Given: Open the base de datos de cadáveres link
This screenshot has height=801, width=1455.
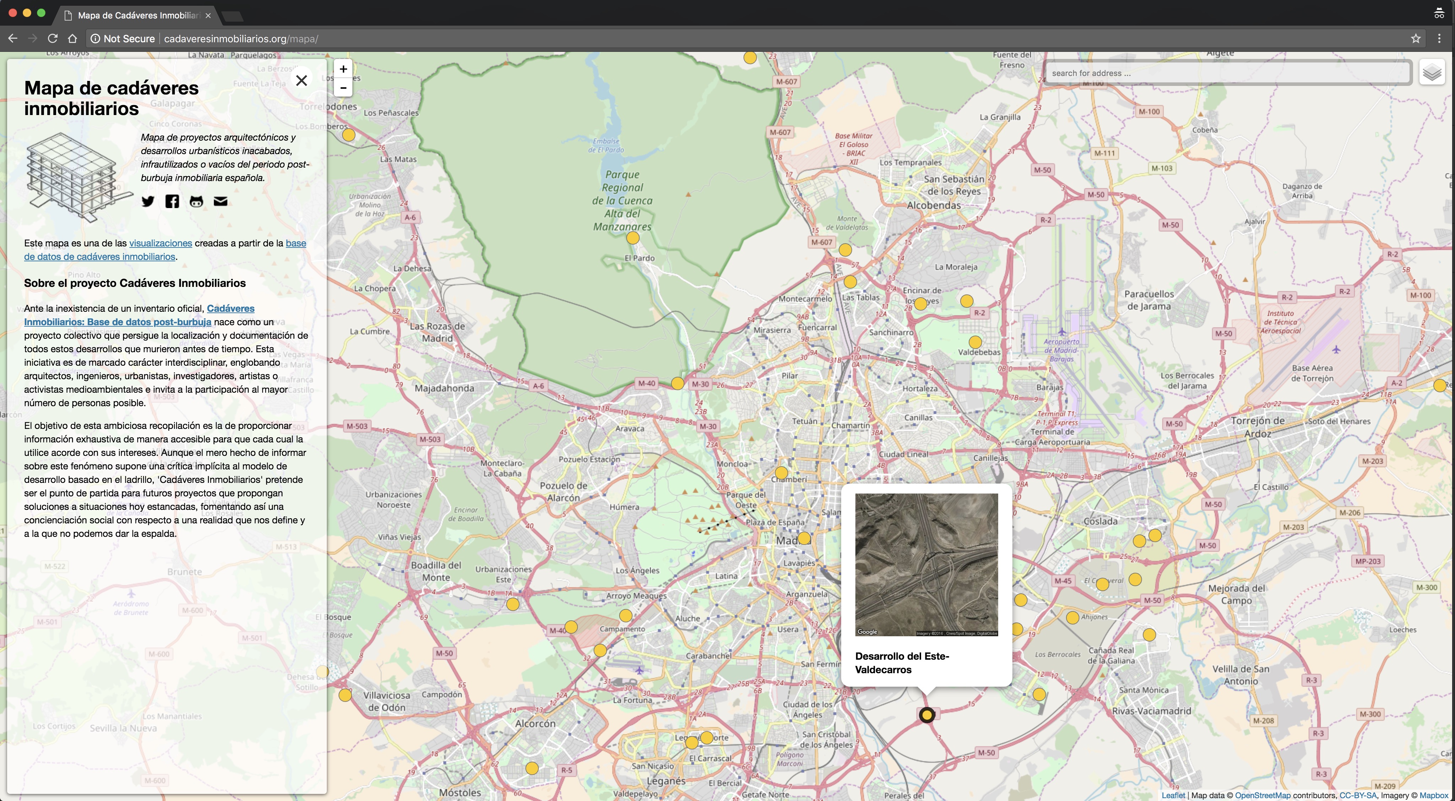Looking at the screenshot, I should 165,250.
